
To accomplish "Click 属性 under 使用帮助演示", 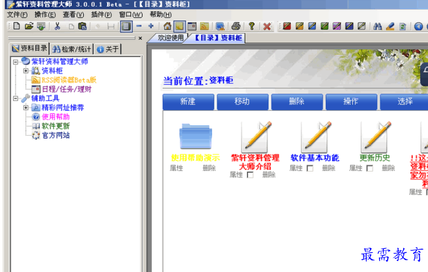I will point(176,168).
